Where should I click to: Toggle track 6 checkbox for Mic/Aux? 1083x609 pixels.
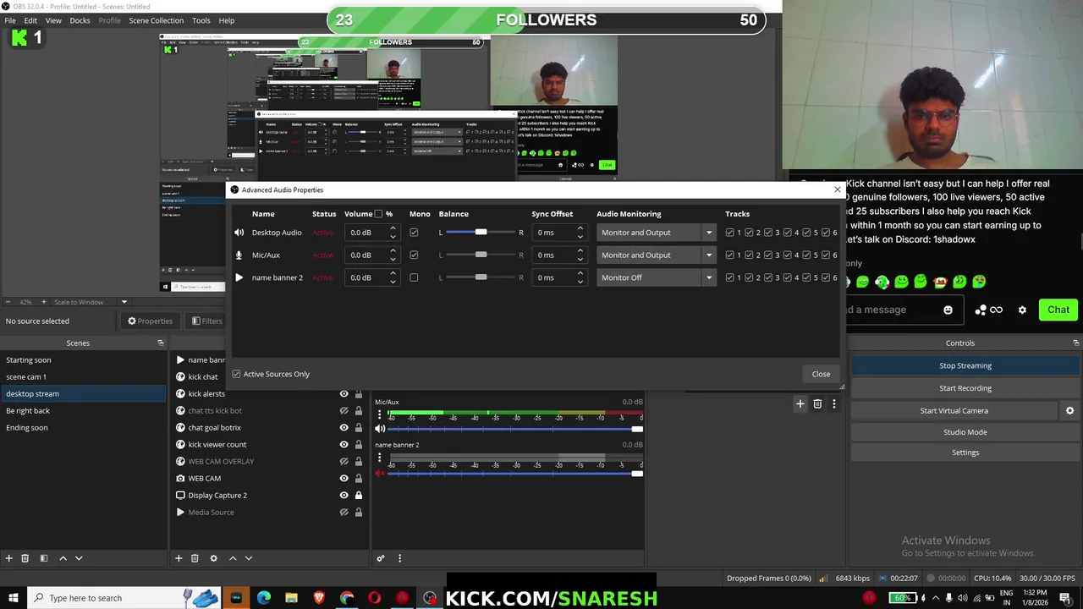tap(826, 255)
